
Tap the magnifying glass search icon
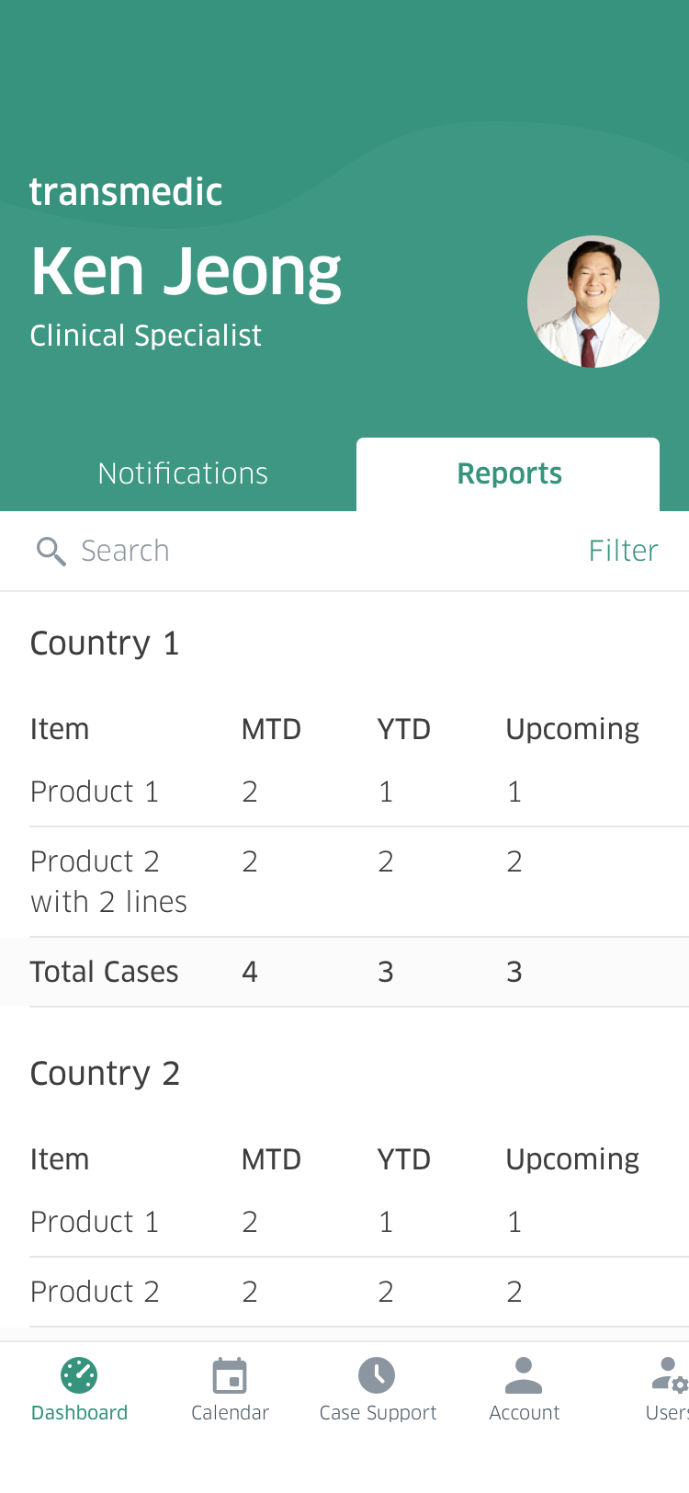[51, 551]
